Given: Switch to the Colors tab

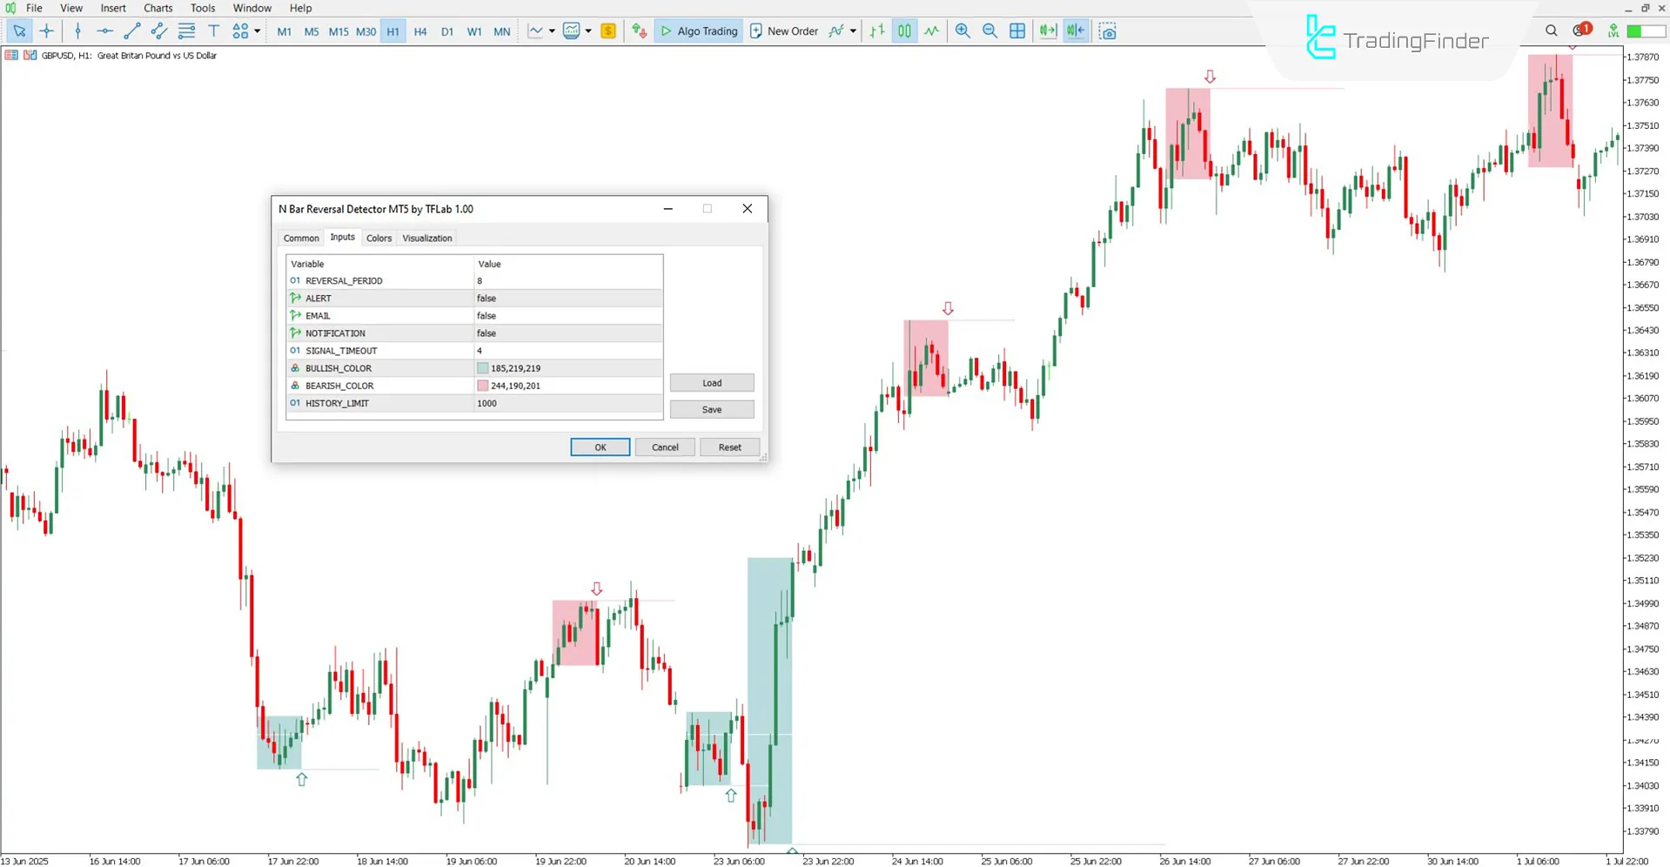Looking at the screenshot, I should click(379, 238).
